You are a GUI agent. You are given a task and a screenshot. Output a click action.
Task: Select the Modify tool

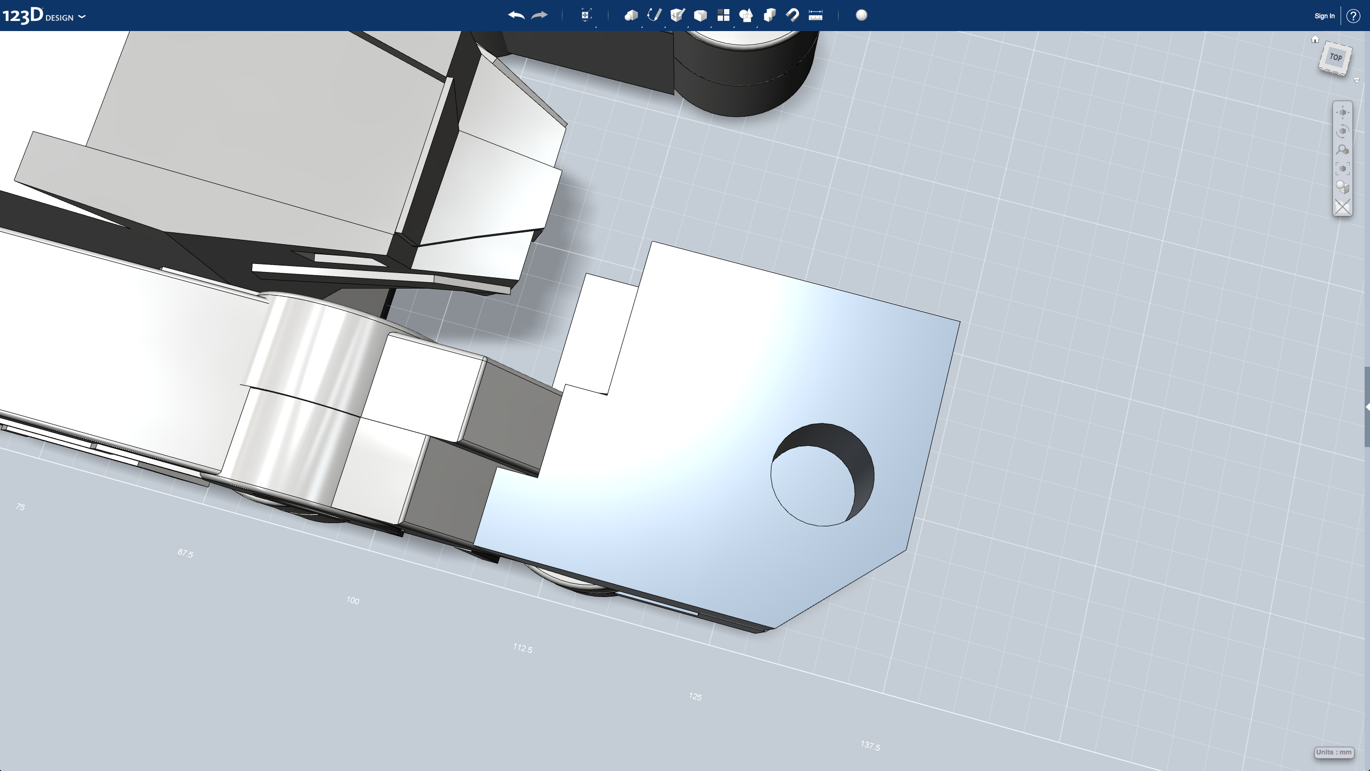click(x=700, y=16)
